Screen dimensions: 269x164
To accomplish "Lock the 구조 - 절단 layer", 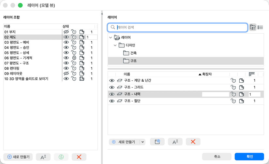I will pos(233,101).
